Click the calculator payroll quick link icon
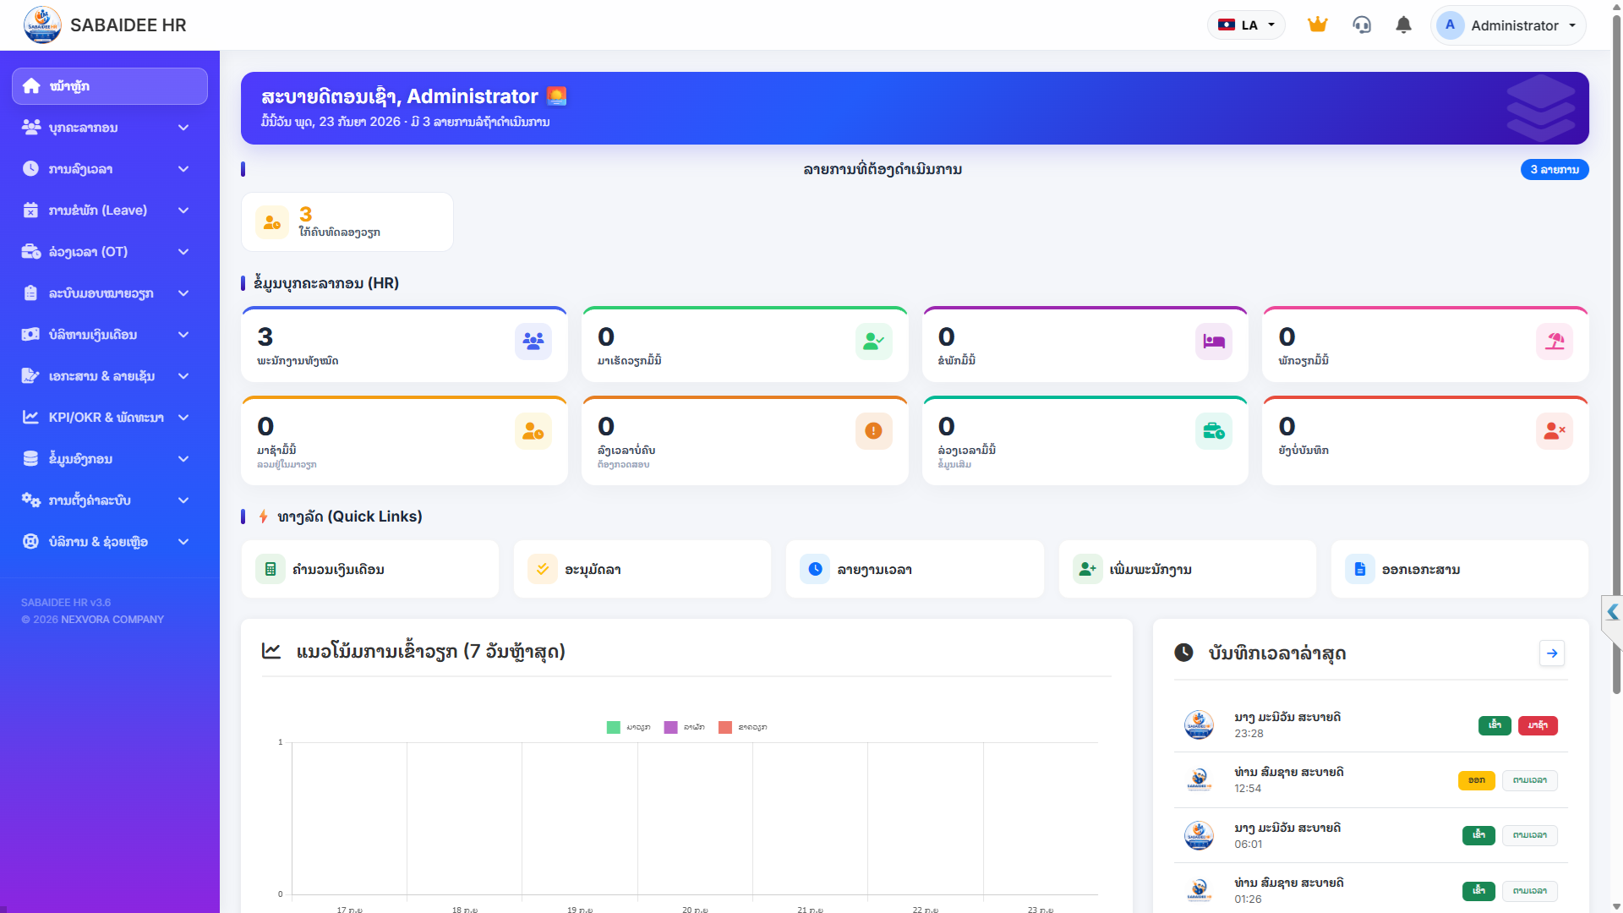This screenshot has height=913, width=1623. point(270,569)
